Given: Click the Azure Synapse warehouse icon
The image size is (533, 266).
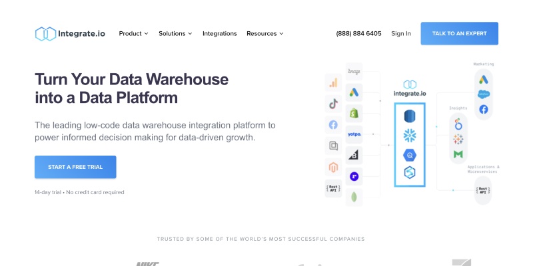Looking at the screenshot, I should point(410,173).
